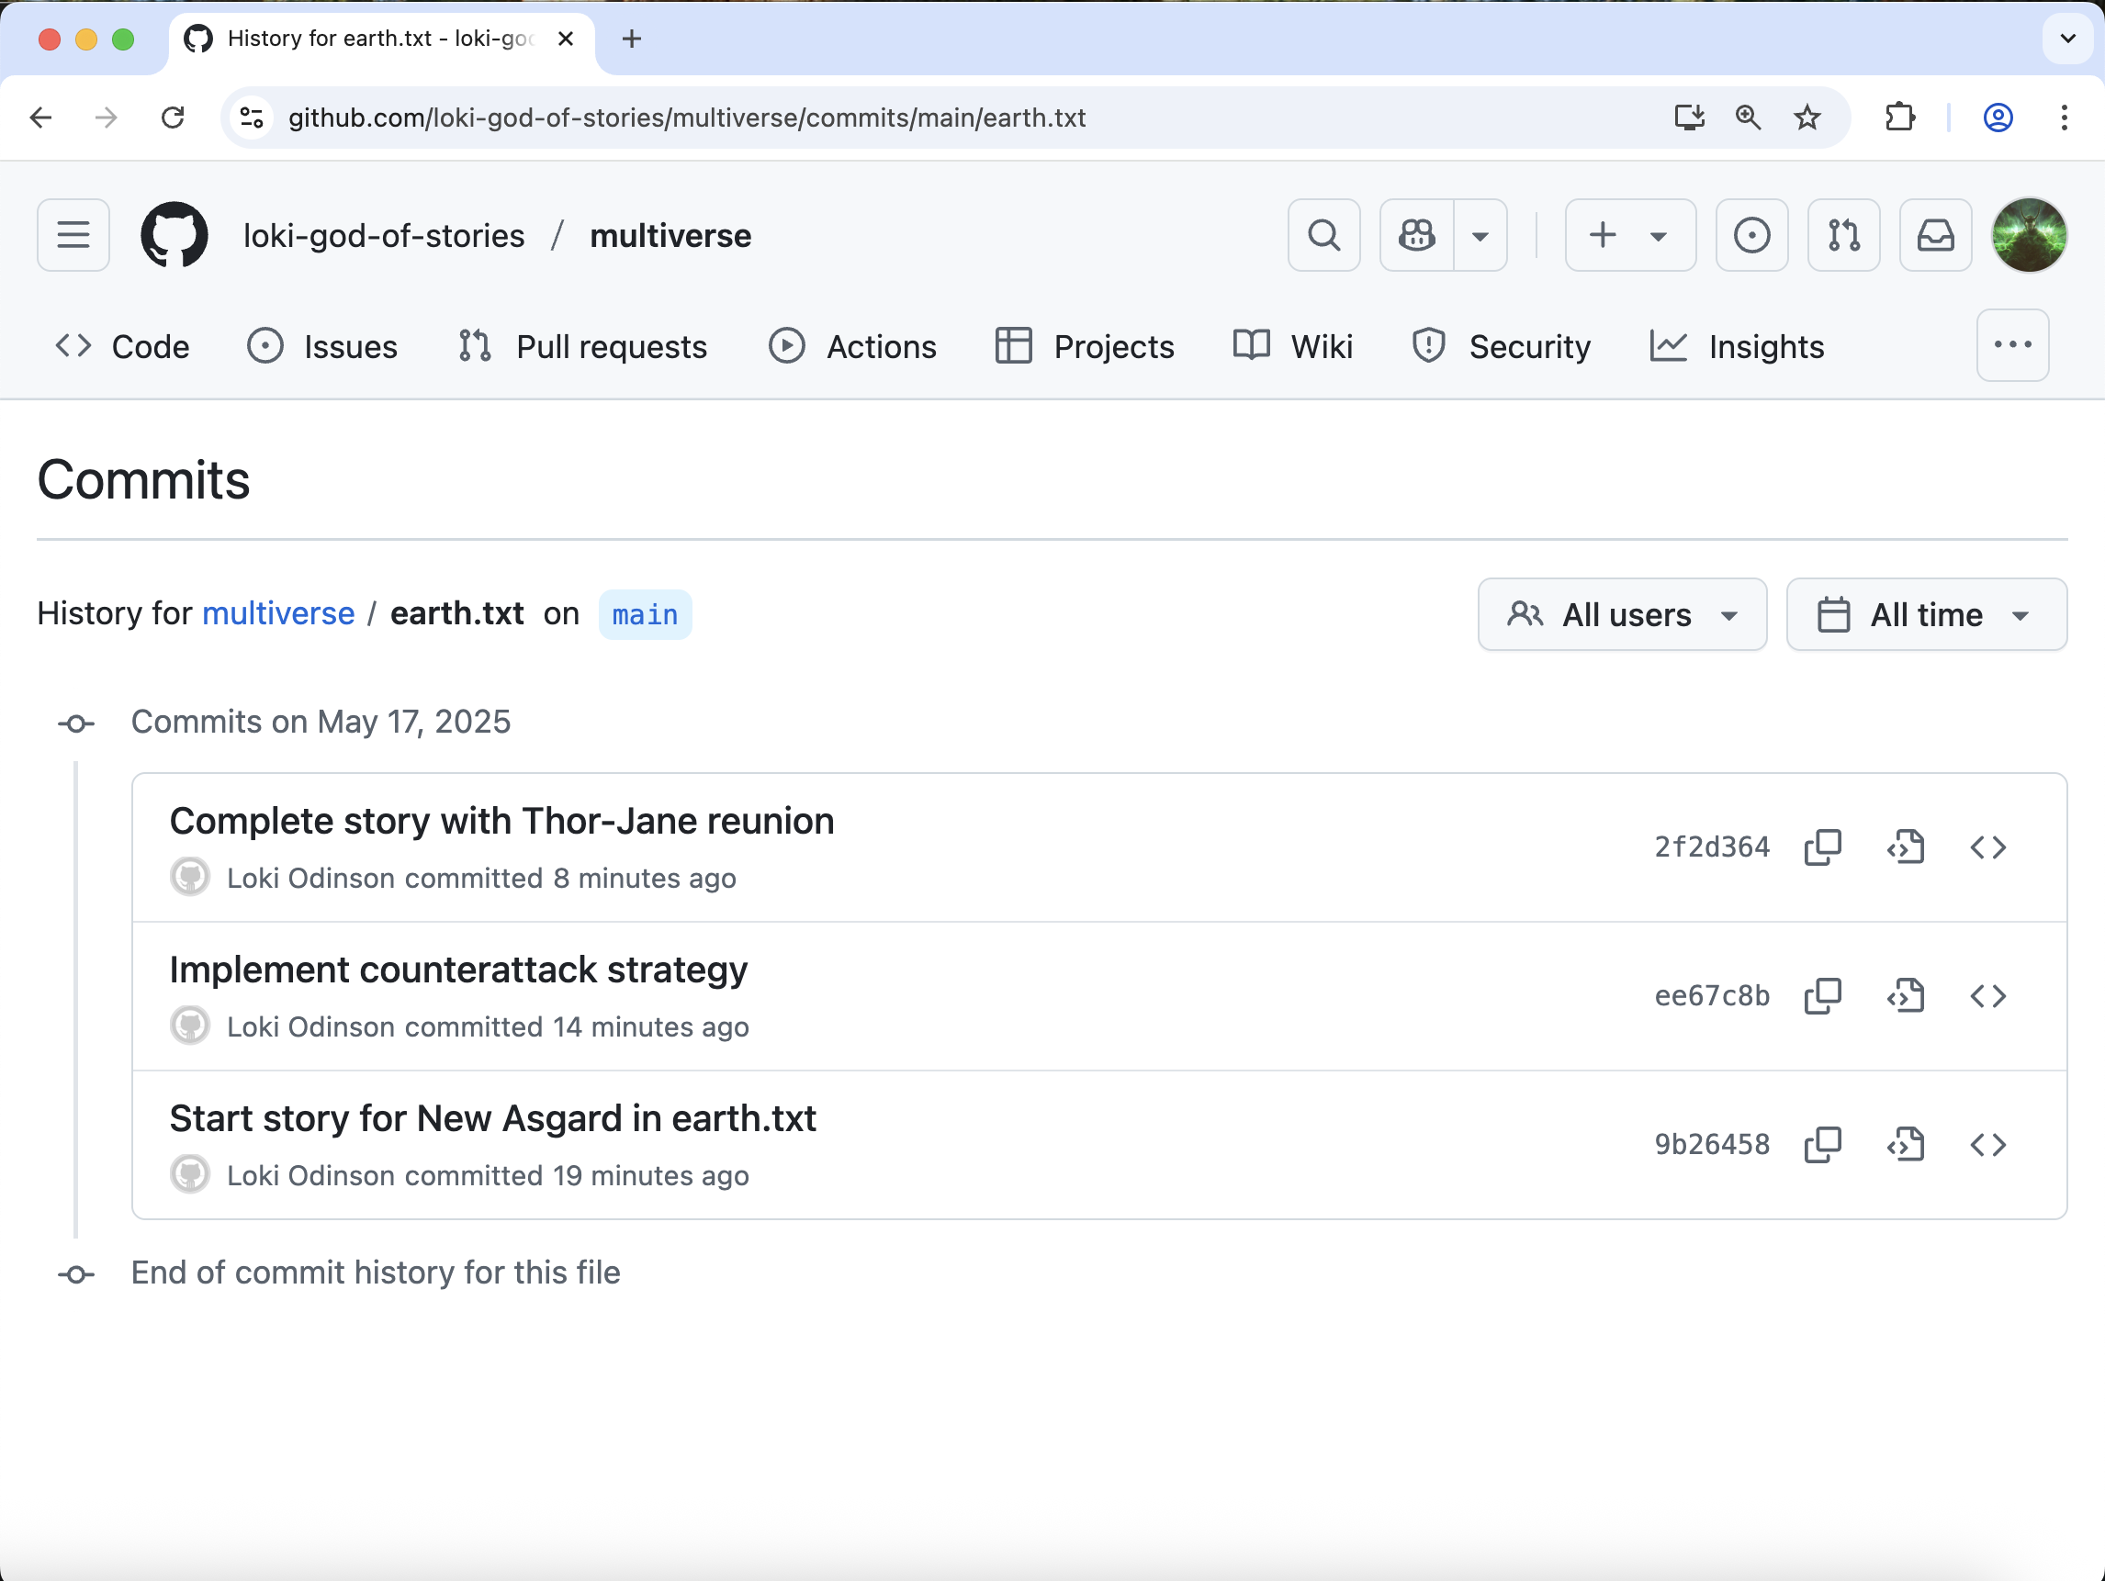Browse repository at commit 9b26458
This screenshot has height=1581, width=2105.
1987,1144
